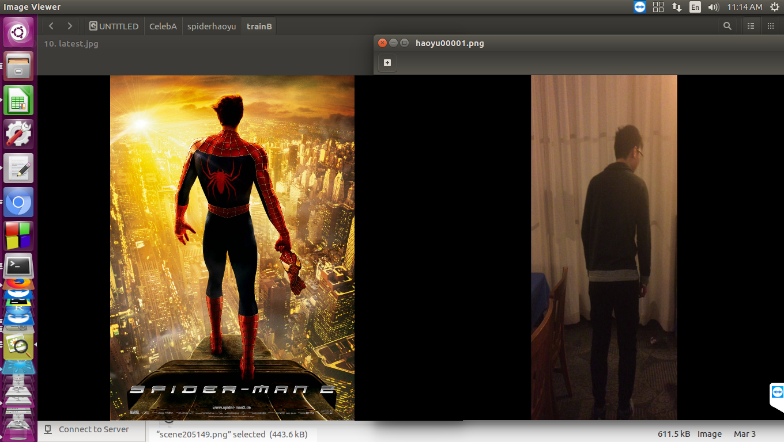Open the Ubuntu Dash launcher
Viewport: 784px width, 442px height.
[18, 32]
